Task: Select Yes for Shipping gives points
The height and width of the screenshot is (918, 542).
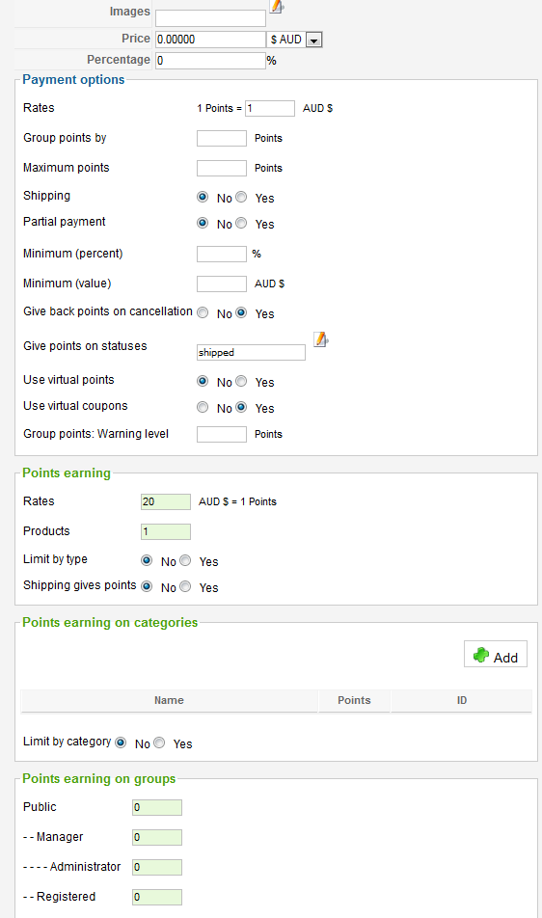Action: point(185,586)
